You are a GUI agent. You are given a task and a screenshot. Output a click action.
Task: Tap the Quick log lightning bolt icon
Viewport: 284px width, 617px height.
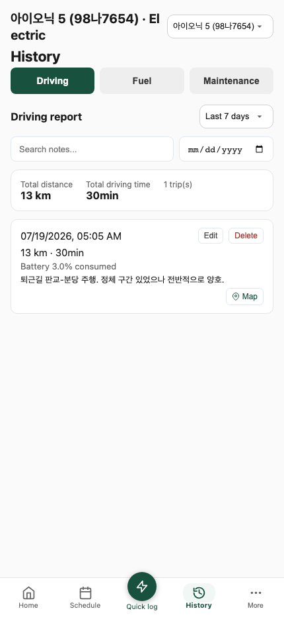(142, 587)
